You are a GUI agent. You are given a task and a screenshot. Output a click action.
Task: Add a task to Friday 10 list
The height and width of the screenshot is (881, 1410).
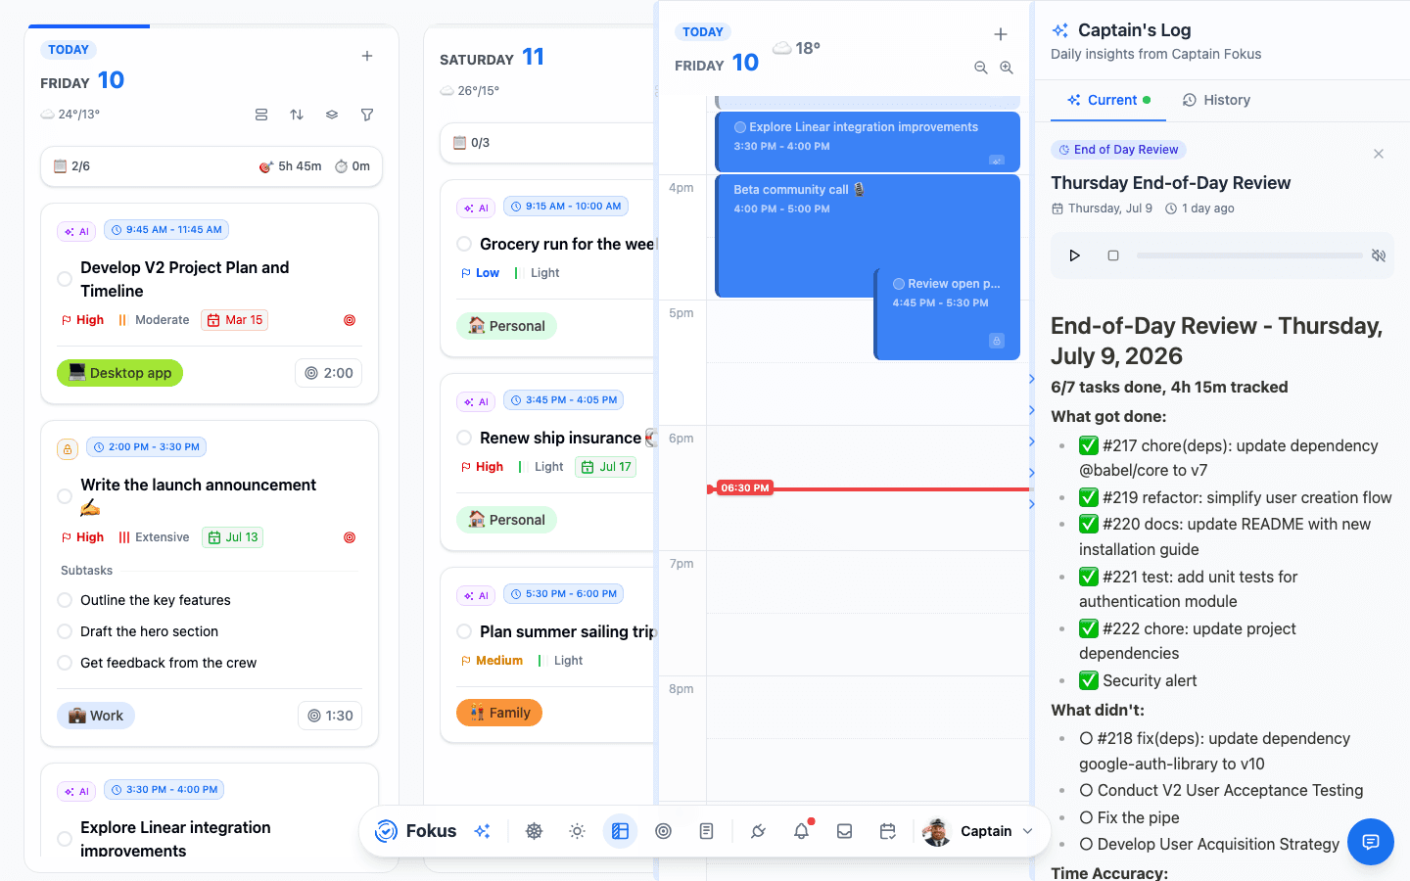(x=367, y=57)
